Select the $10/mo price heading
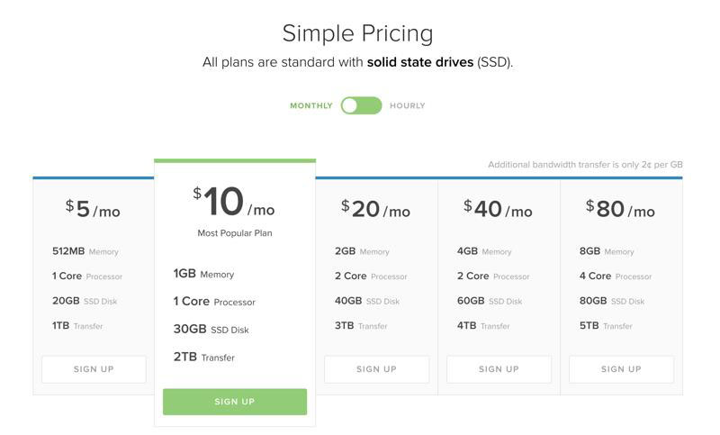 [x=234, y=204]
